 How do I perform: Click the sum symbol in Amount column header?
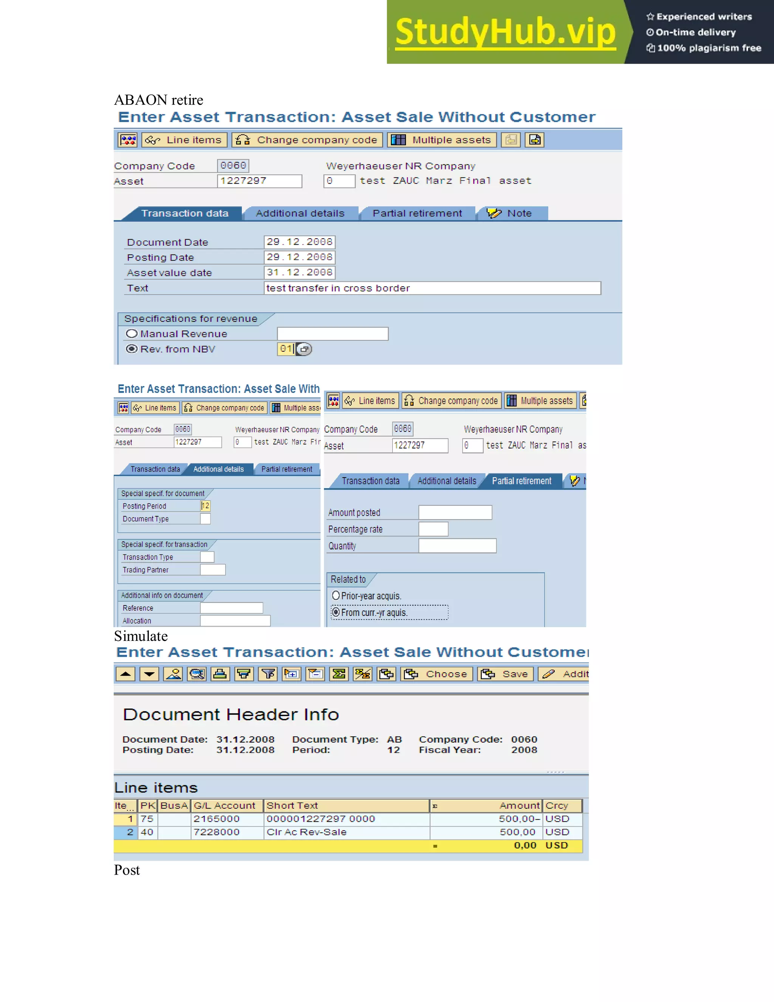click(435, 806)
